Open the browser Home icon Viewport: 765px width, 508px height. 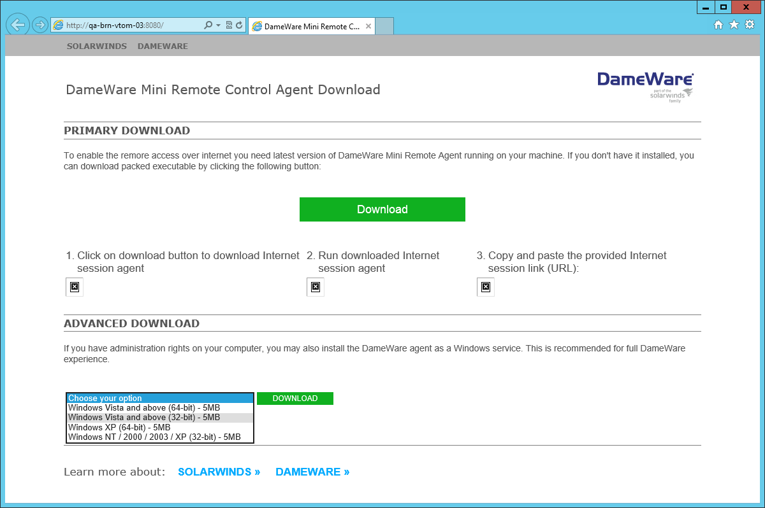pyautogui.click(x=718, y=25)
